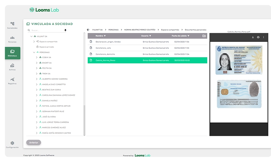Toggle the pin icon beside search
This screenshot has height=162, width=271.
tap(65, 30)
